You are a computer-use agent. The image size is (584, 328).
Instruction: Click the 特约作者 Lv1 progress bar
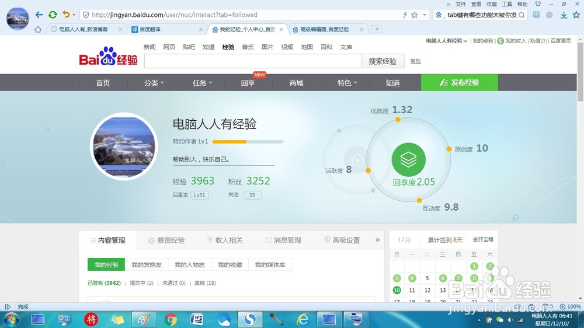pos(248,141)
